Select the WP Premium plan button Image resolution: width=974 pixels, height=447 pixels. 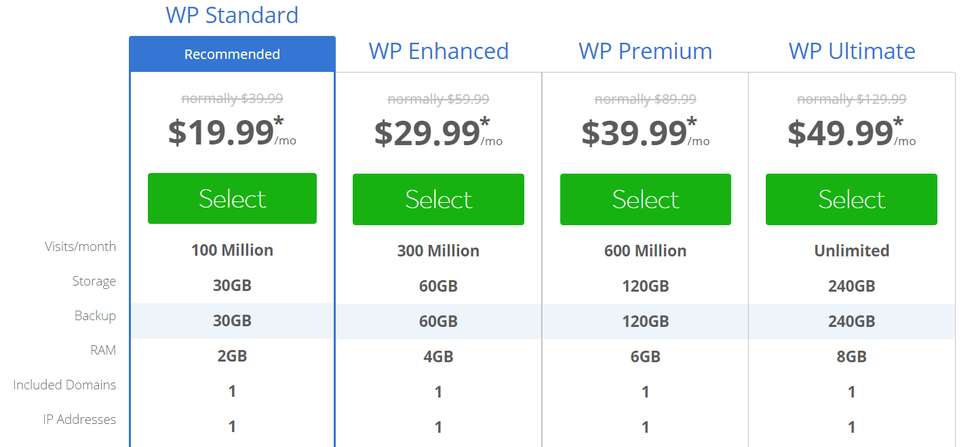(646, 199)
